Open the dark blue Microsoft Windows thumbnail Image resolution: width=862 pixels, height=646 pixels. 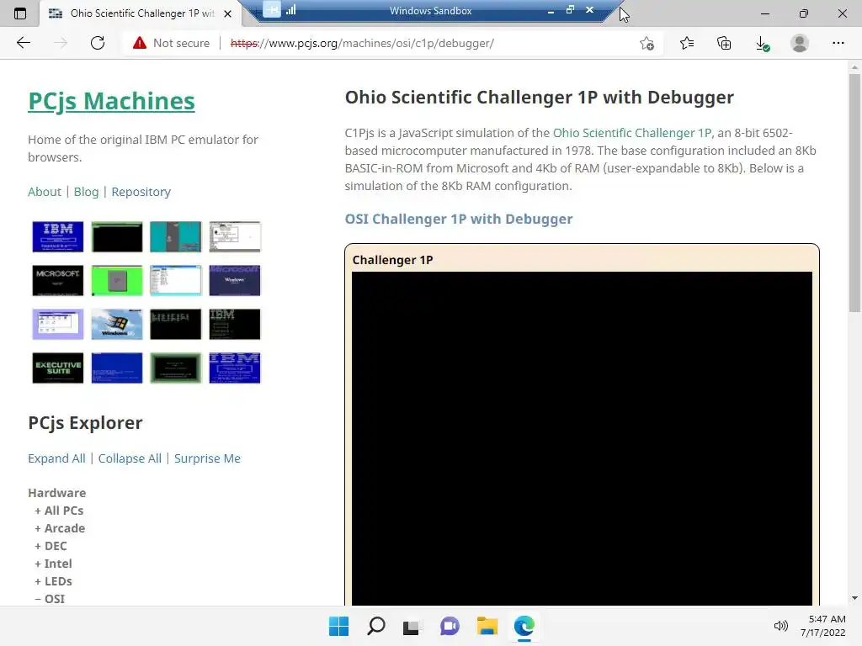[234, 280]
